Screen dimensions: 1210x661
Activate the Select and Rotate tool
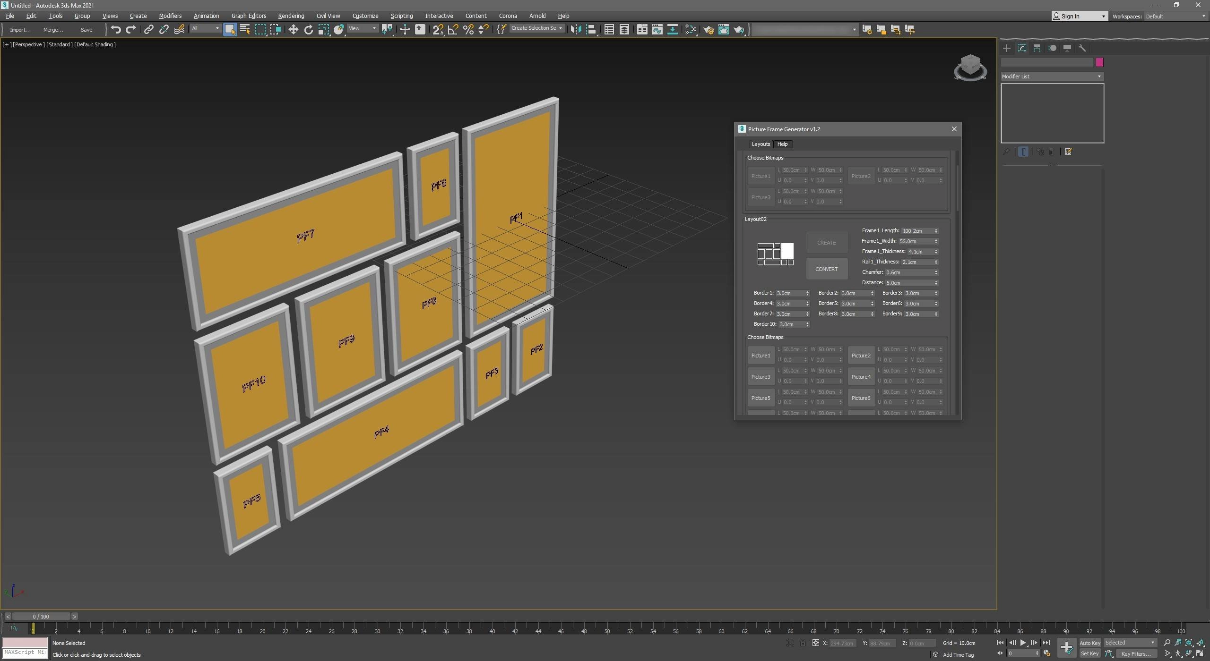(x=309, y=29)
